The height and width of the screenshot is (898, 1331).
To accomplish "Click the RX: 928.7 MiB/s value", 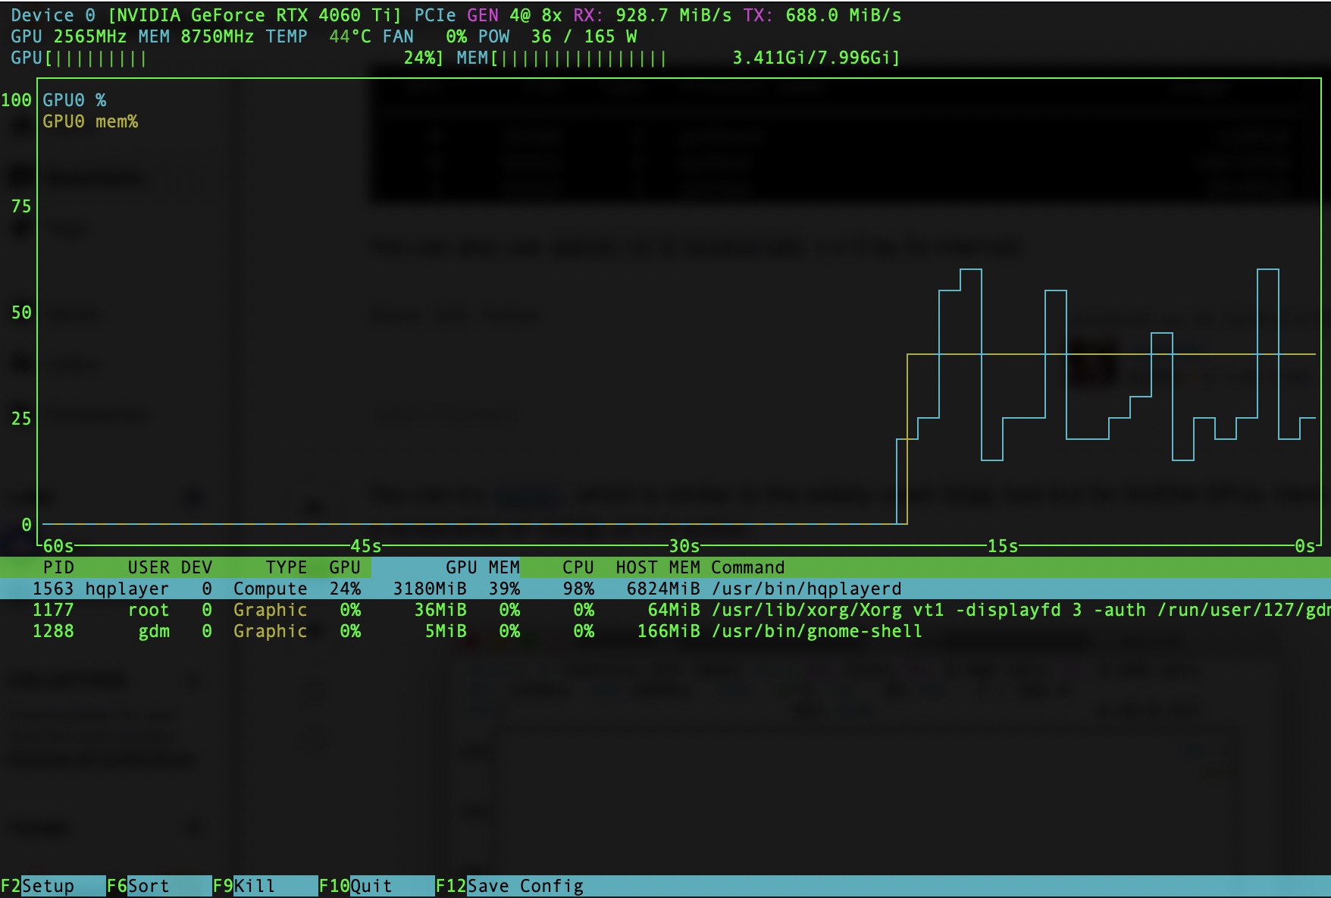I will tap(653, 15).
